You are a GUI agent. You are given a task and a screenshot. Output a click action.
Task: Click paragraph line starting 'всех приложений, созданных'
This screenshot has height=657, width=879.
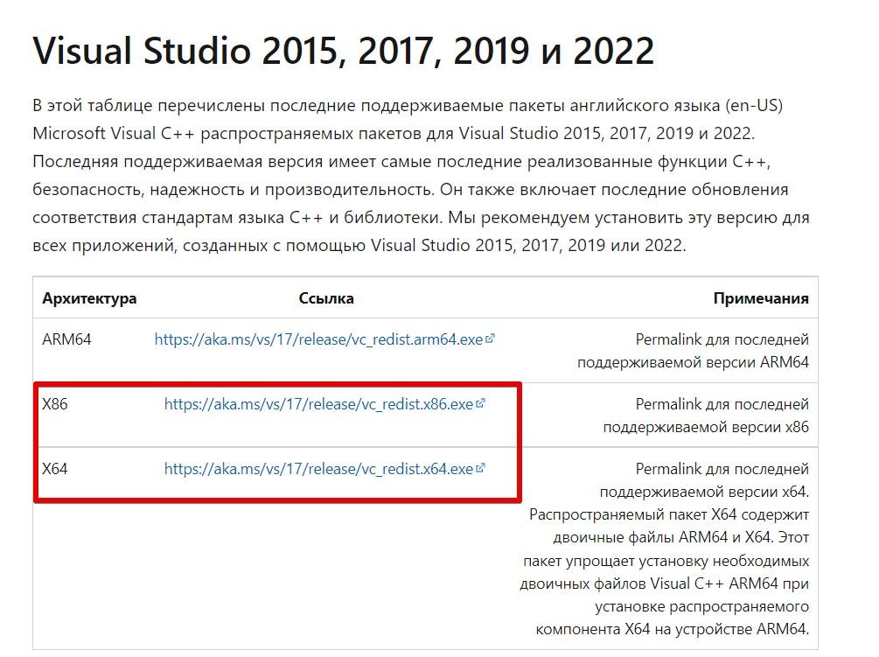coord(359,246)
